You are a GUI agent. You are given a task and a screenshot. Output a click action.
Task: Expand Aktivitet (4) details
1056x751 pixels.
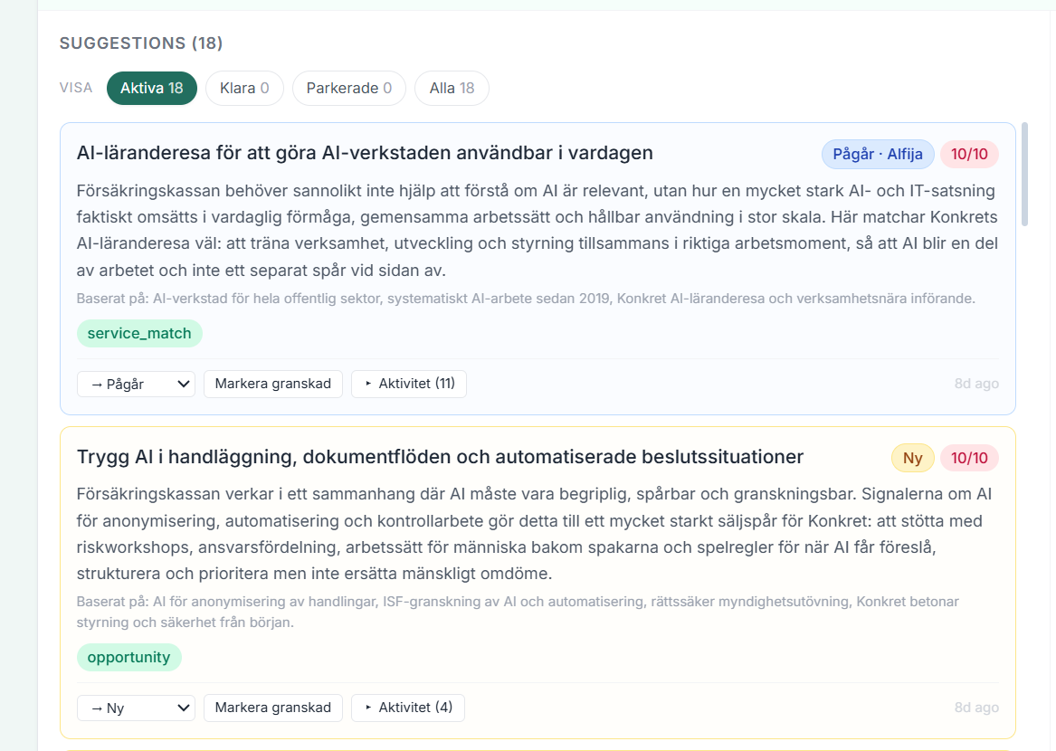(x=408, y=708)
